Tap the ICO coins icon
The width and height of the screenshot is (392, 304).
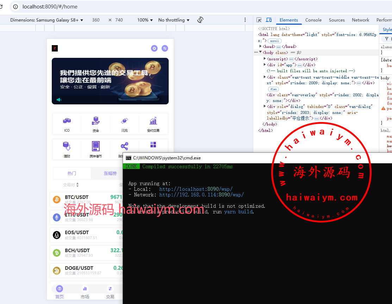tap(67, 121)
